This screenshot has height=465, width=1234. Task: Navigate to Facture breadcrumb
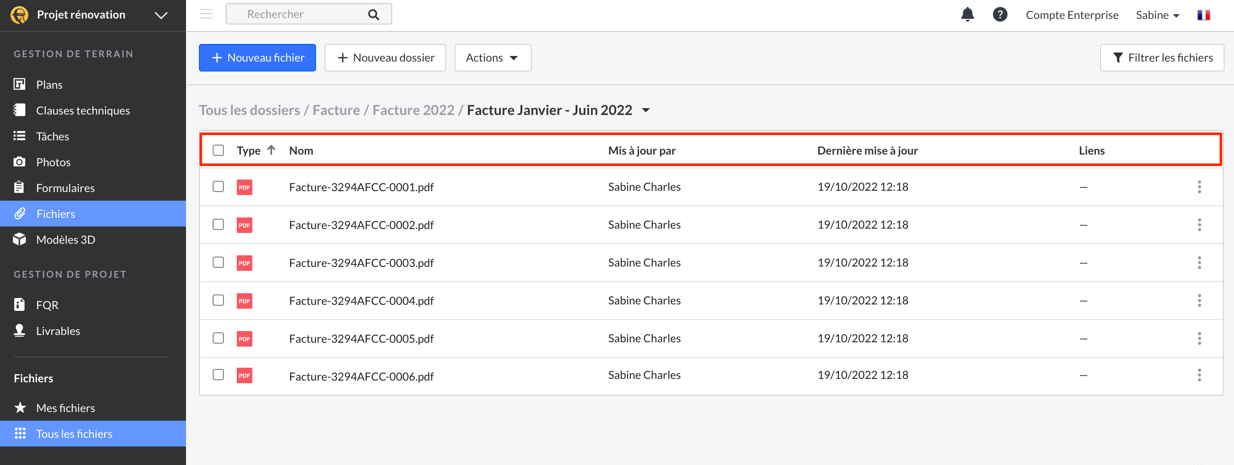336,110
